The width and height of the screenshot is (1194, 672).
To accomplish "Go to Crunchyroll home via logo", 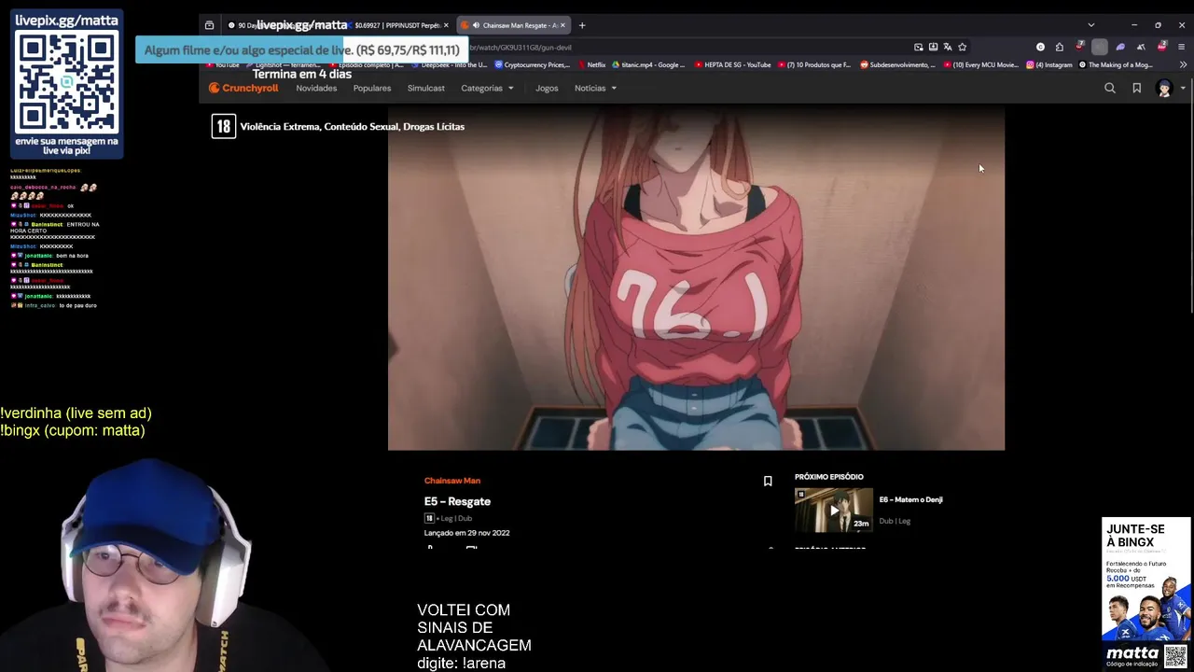I will pyautogui.click(x=243, y=88).
